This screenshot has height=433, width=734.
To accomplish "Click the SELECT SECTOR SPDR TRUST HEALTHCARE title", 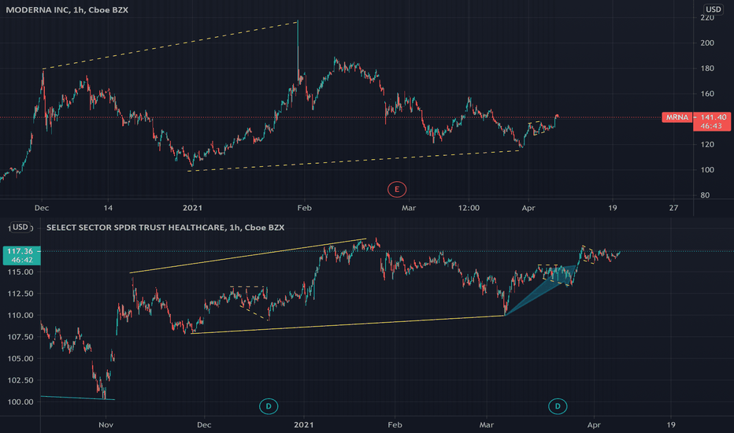I will [165, 228].
